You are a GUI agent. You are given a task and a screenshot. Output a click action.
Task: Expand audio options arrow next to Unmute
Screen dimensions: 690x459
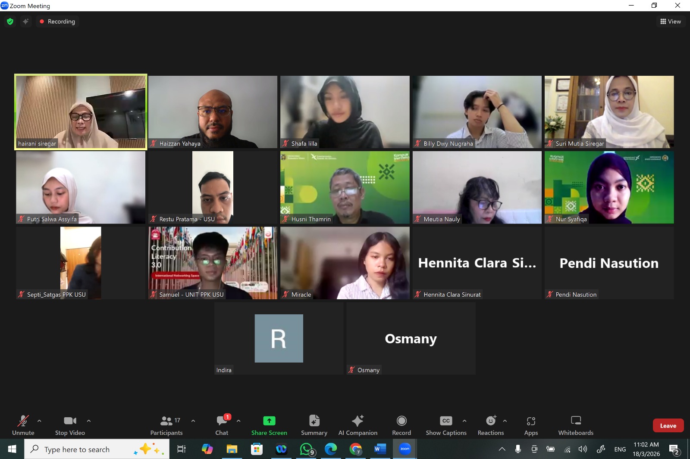pyautogui.click(x=39, y=421)
